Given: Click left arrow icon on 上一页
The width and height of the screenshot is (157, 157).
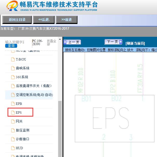Looking at the screenshot, I should 65,42.
